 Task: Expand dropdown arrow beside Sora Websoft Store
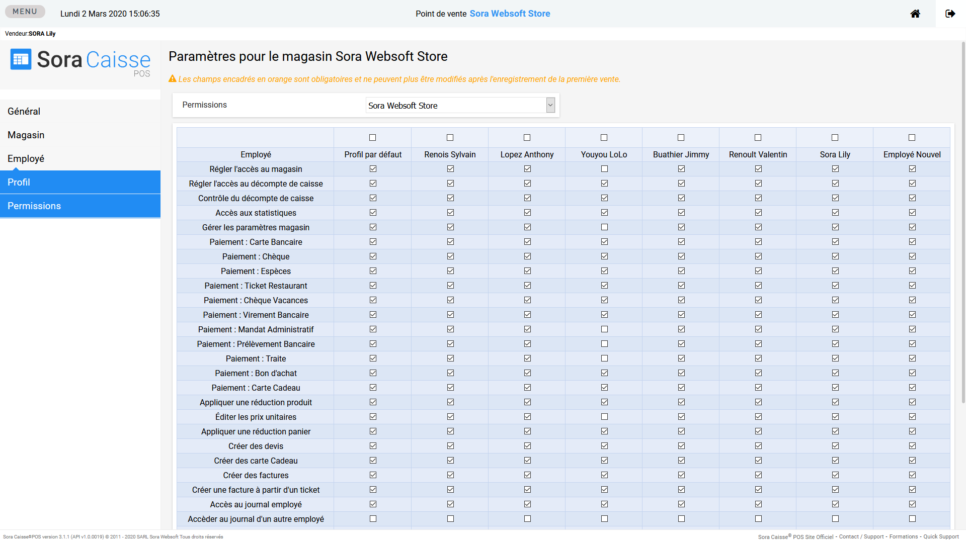(550, 106)
